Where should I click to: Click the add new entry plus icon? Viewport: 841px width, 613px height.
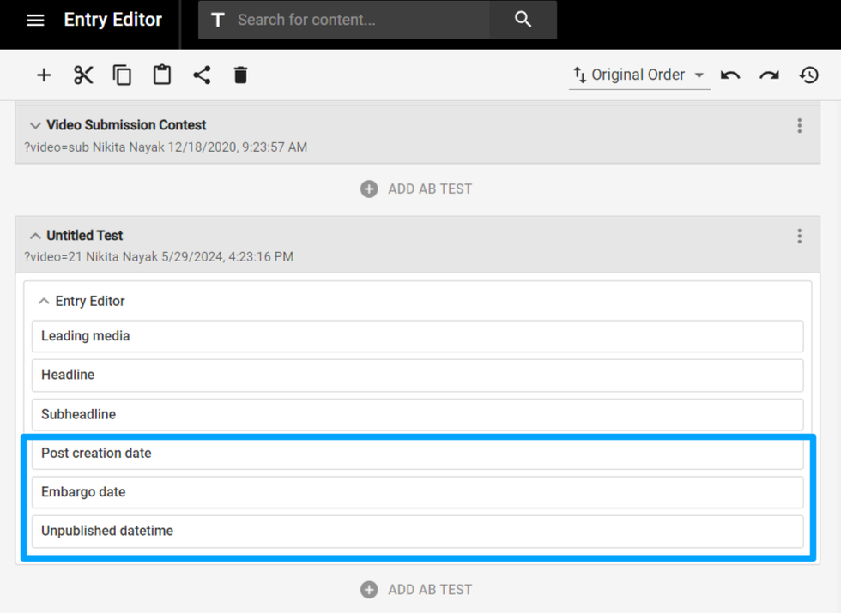click(44, 75)
